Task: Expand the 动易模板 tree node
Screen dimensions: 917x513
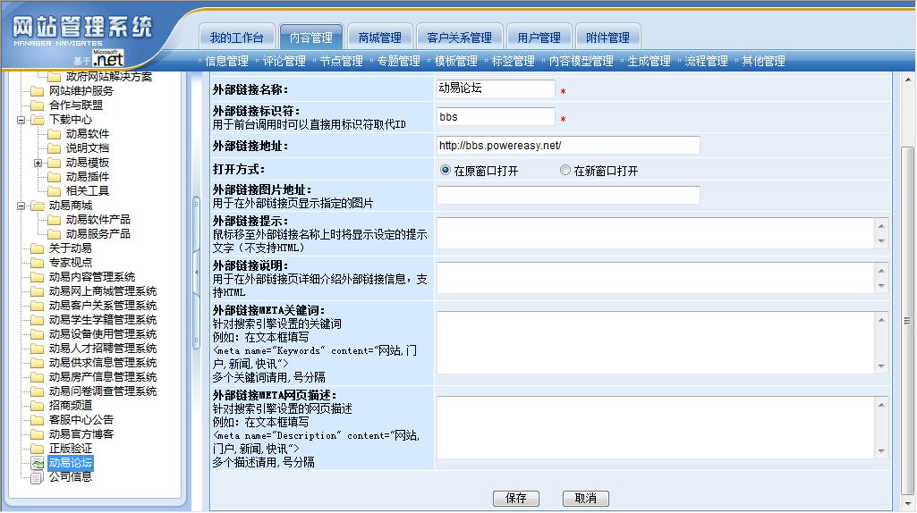Action: click(x=38, y=163)
